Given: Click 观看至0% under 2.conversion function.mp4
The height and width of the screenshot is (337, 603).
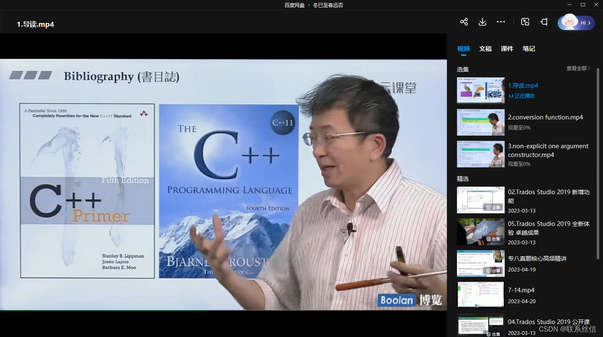Looking at the screenshot, I should pyautogui.click(x=519, y=128).
